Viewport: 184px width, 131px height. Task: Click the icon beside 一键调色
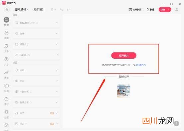point(17,92)
